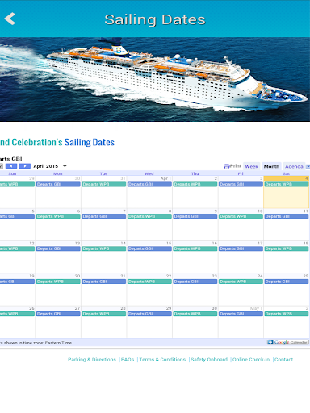Open the Contact link
This screenshot has height=413, width=310.
[x=283, y=360]
